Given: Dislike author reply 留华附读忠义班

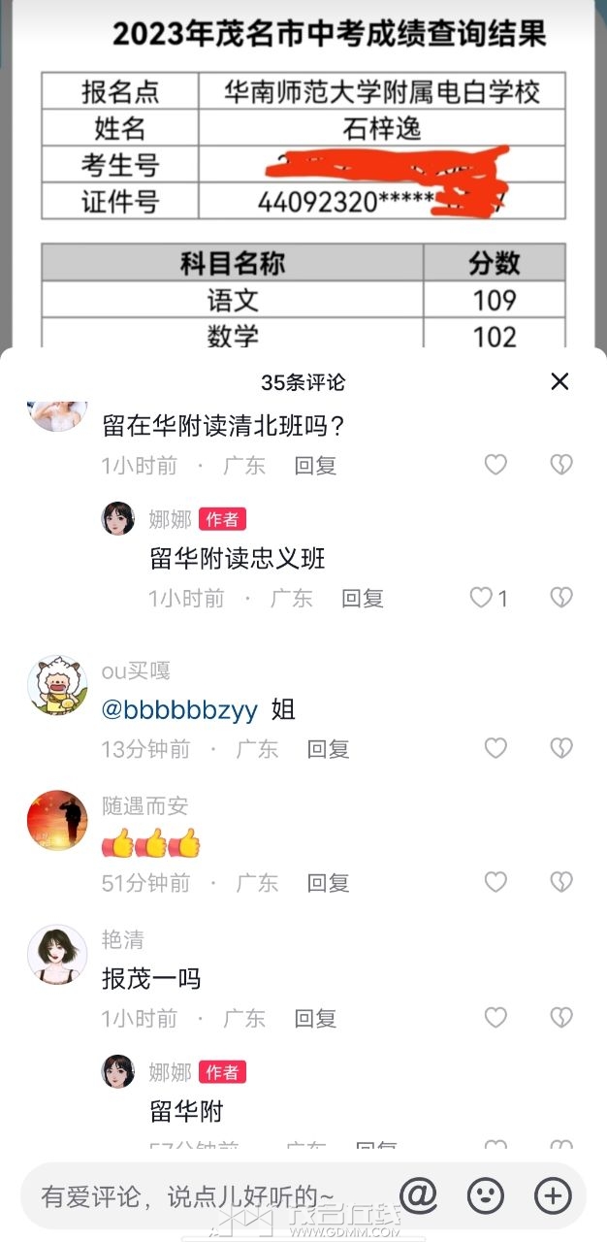Looking at the screenshot, I should coord(561,598).
